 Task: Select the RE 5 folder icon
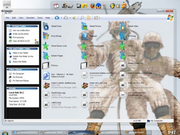[84, 56]
